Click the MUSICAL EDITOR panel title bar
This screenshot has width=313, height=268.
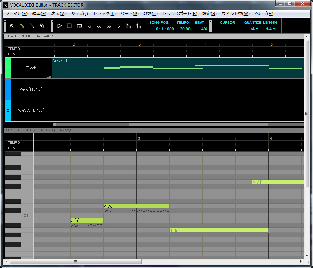(x=154, y=130)
